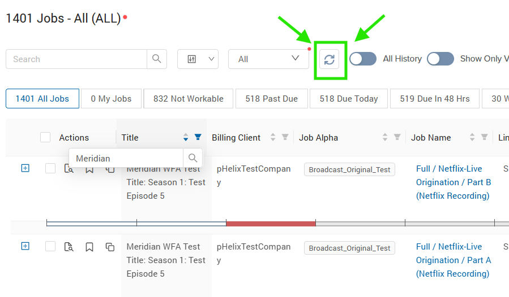Bookmark the Part A job row

click(x=89, y=247)
